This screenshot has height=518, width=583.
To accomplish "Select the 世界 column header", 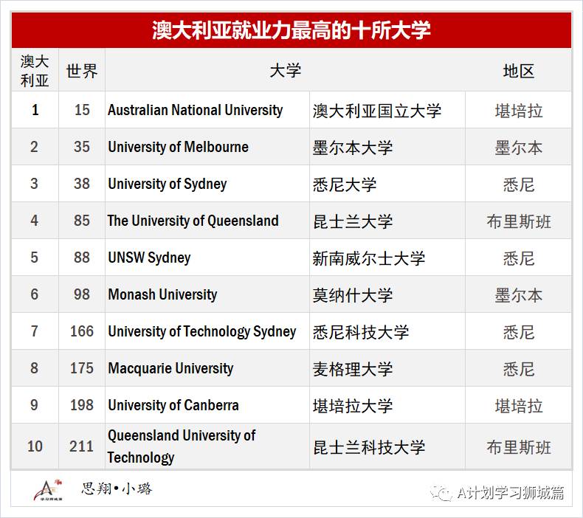I will 82,71.
